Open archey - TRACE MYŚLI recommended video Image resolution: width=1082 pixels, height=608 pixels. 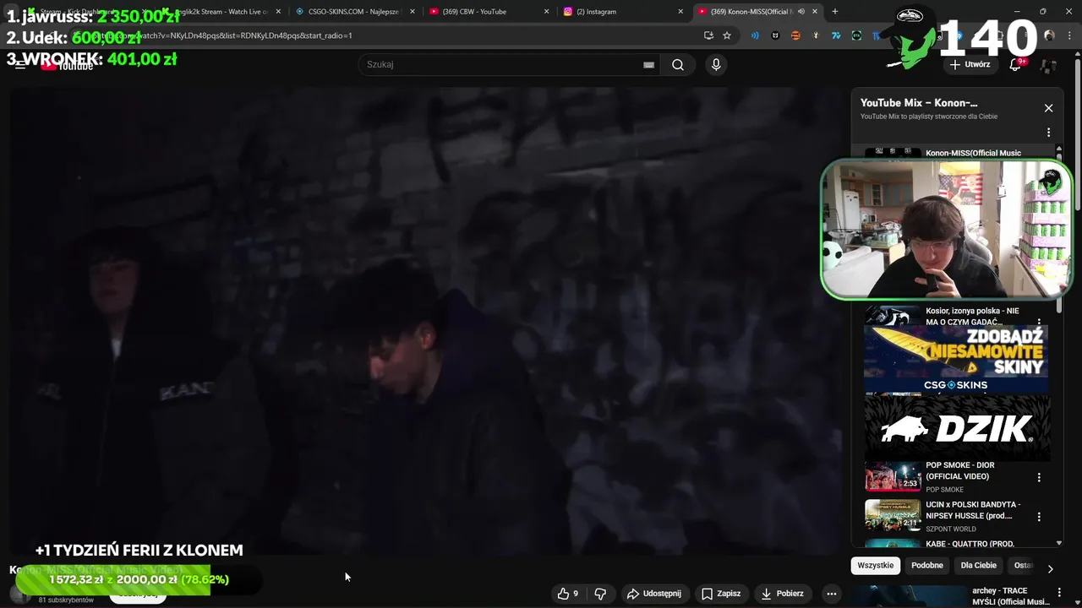pyautogui.click(x=1011, y=596)
